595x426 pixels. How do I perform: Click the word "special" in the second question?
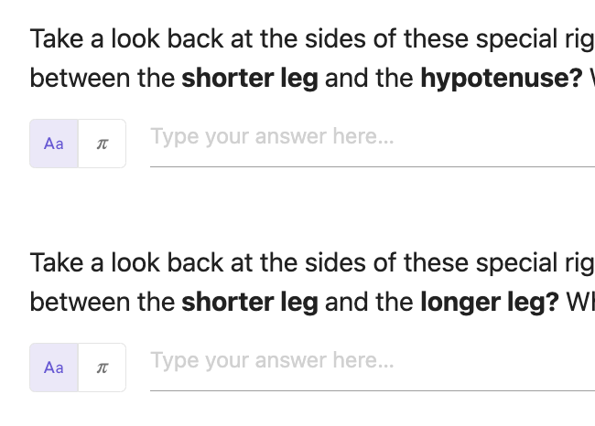click(x=516, y=263)
